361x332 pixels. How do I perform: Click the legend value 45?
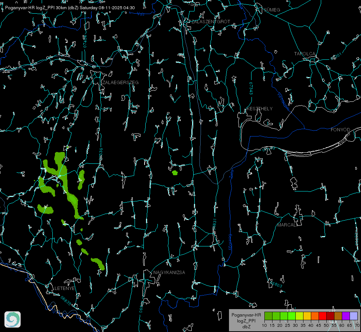(318, 326)
